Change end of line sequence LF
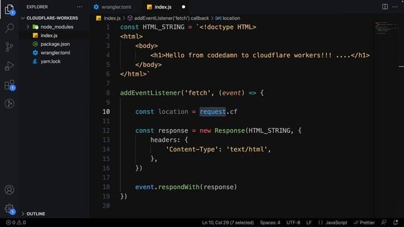404x227 pixels. tap(309, 223)
